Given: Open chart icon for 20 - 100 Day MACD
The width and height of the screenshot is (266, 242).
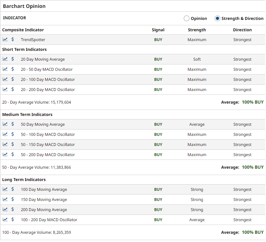Looking at the screenshot, I should [x=5, y=79].
